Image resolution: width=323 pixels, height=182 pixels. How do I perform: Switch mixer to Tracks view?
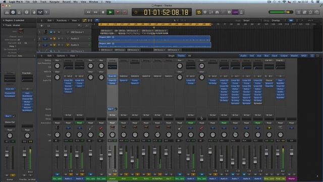(181, 56)
